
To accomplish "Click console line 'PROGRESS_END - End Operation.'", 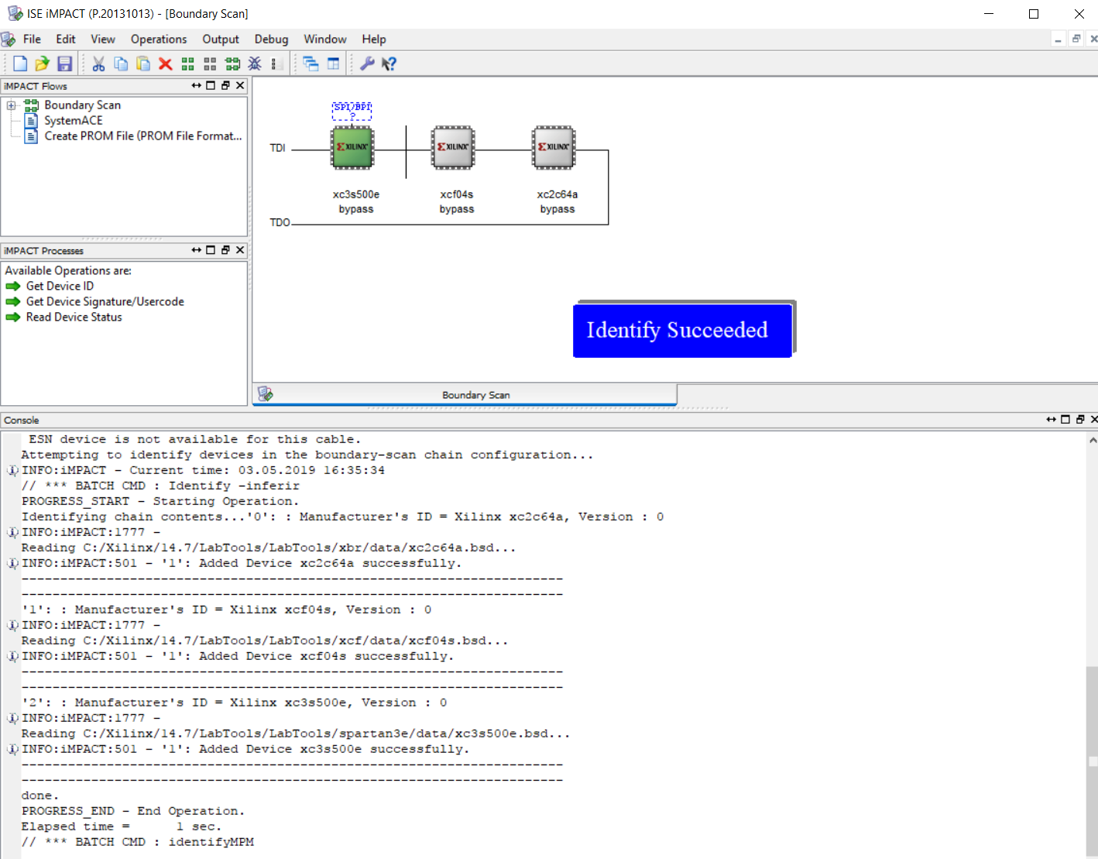I will point(133,811).
